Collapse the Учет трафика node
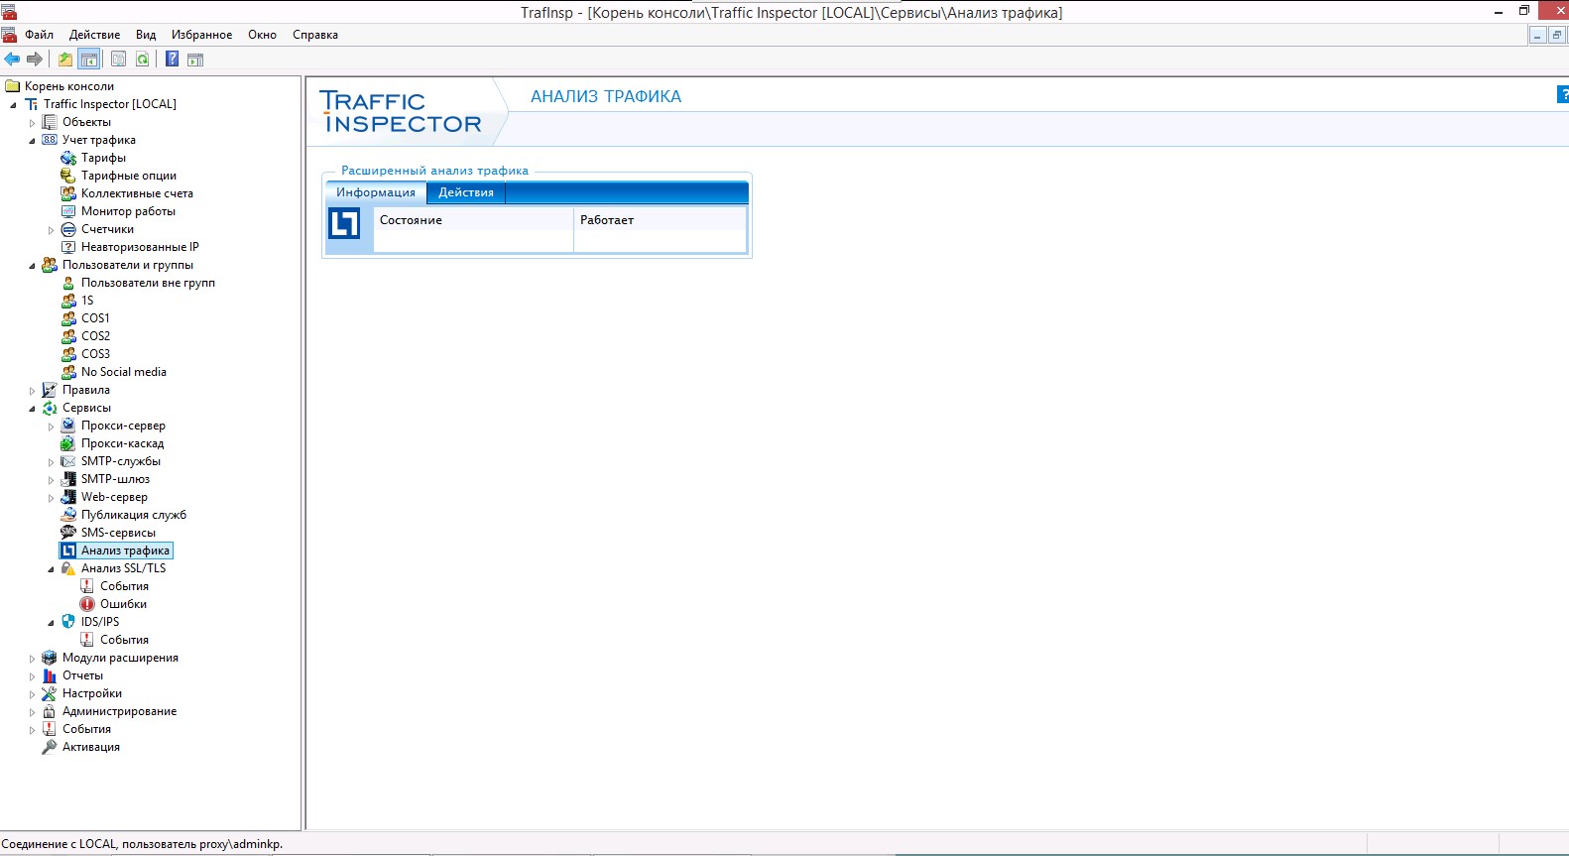 point(32,141)
